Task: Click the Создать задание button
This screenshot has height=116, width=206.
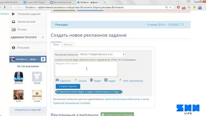Action: click(68, 86)
